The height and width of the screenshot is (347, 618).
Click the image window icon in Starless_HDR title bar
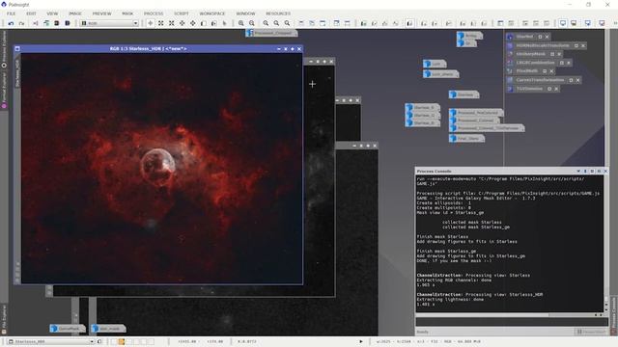click(17, 49)
